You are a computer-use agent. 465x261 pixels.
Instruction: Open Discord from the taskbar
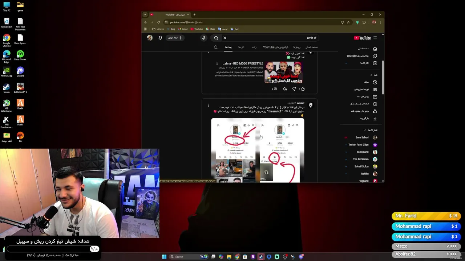[301, 257]
